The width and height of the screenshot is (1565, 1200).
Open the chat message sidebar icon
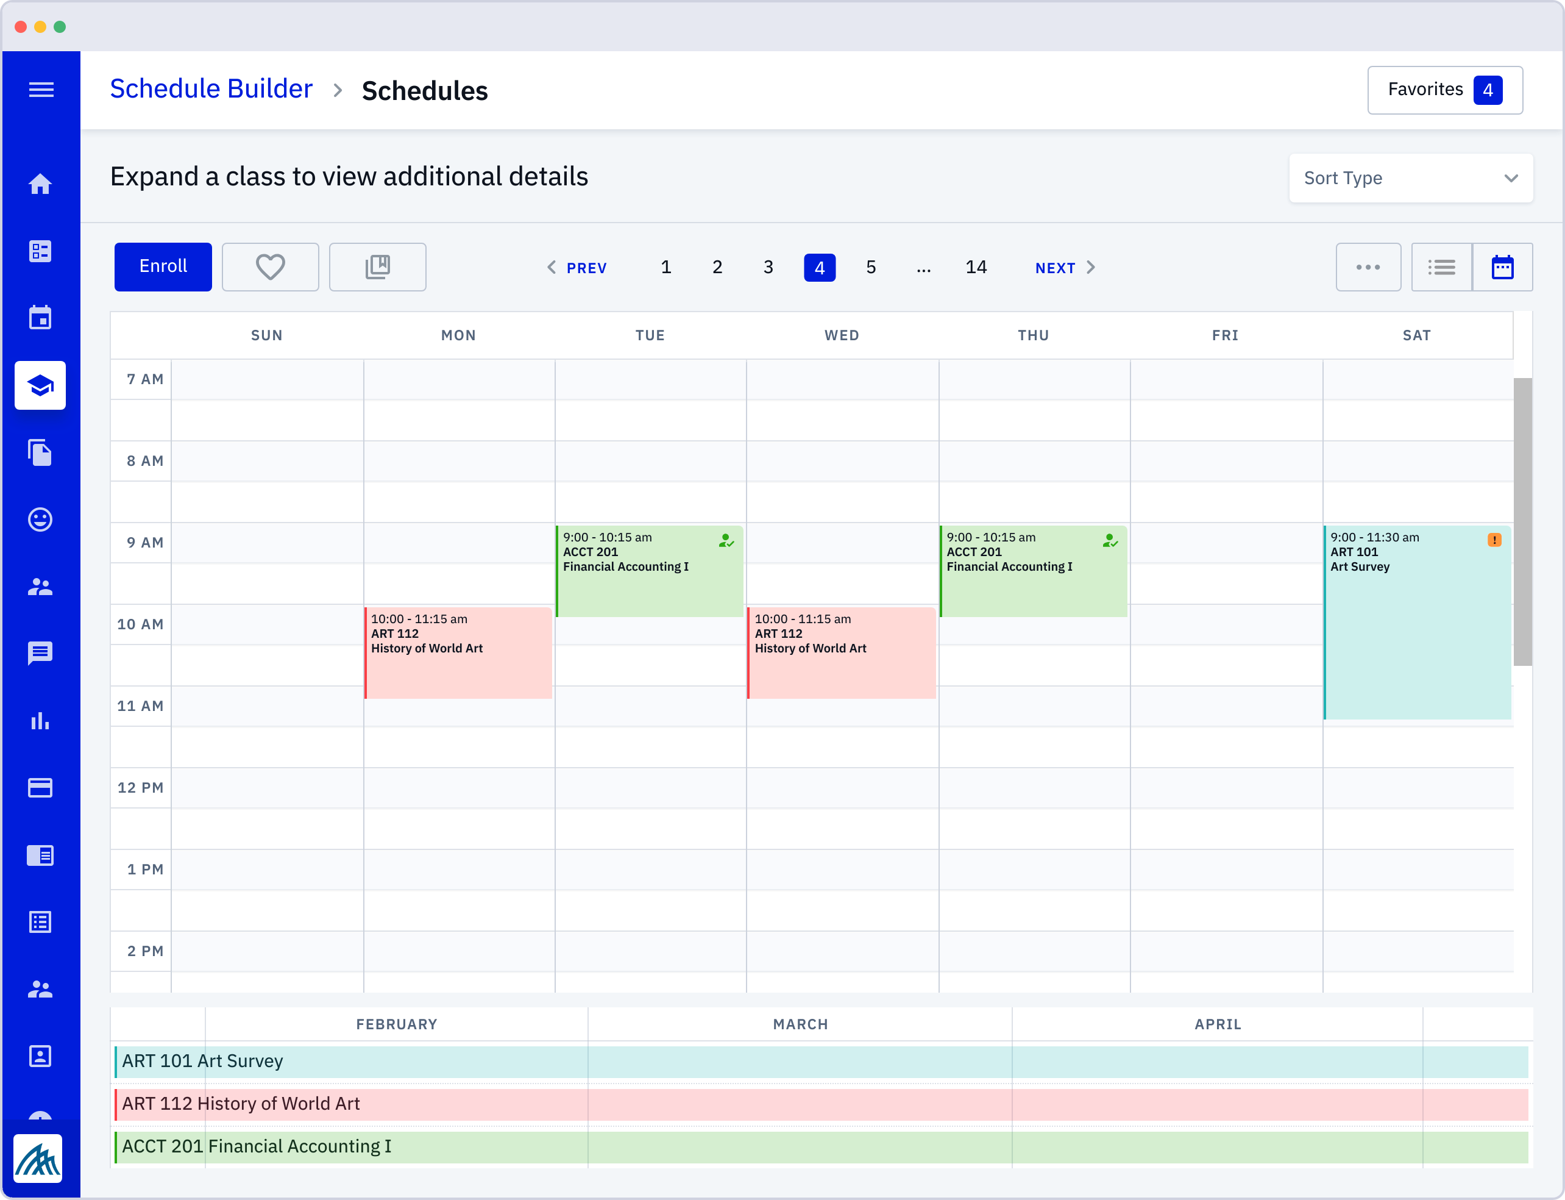[41, 654]
